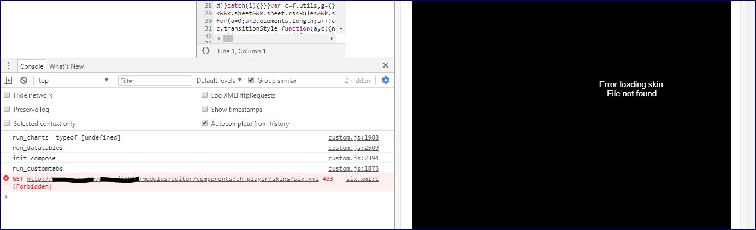The width and height of the screenshot is (756, 230).
Task: Expand the Default levels dropdown
Action: tap(219, 80)
